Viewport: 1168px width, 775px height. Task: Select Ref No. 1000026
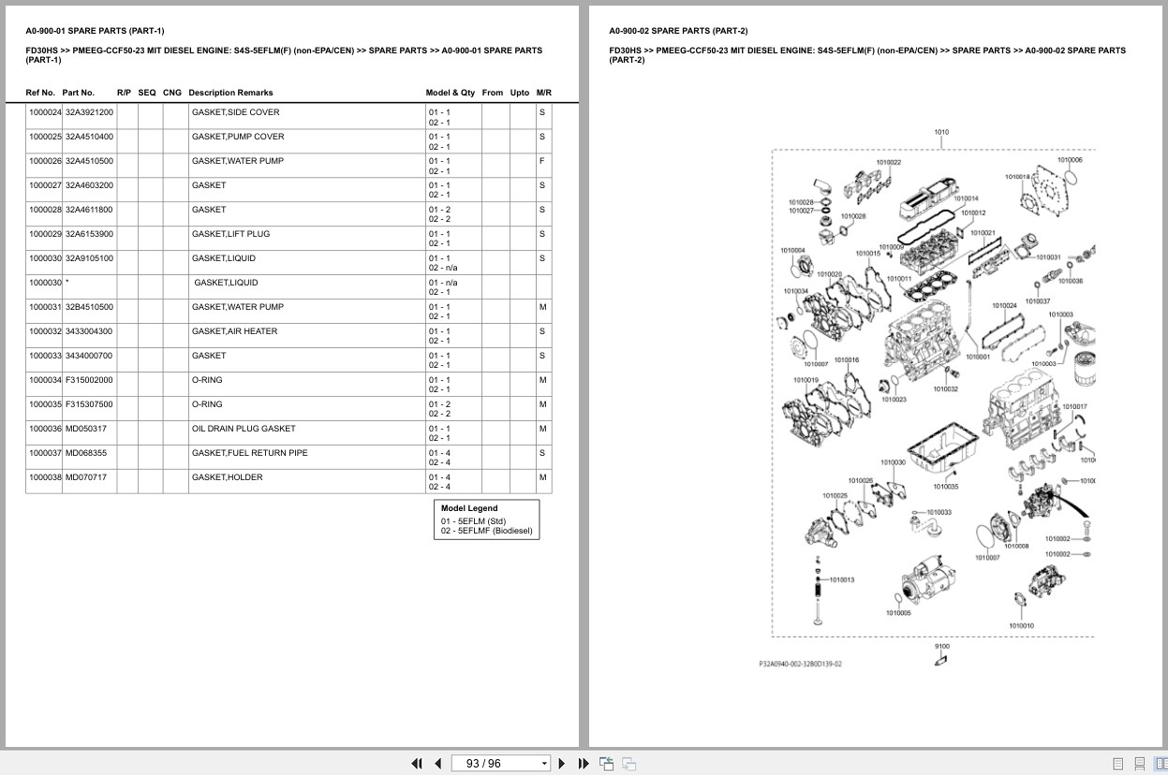45,161
